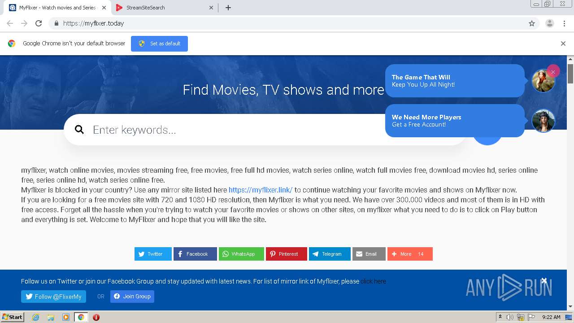The image size is (574, 323).
Task: Click the second ad avatar thumbnail
Action: 543,121
